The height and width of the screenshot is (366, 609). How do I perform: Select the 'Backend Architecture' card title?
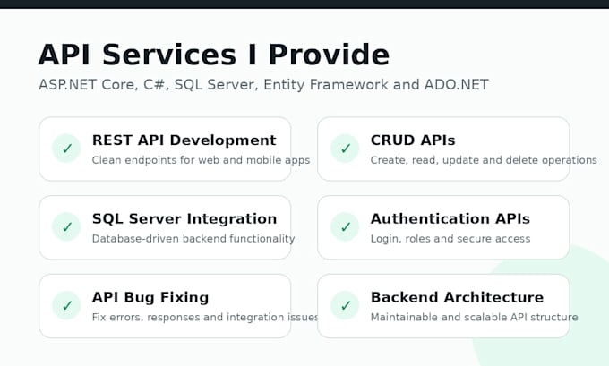(457, 297)
